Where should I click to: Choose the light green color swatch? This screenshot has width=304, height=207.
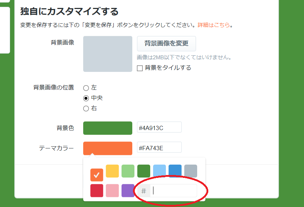pyautogui.click(x=128, y=171)
